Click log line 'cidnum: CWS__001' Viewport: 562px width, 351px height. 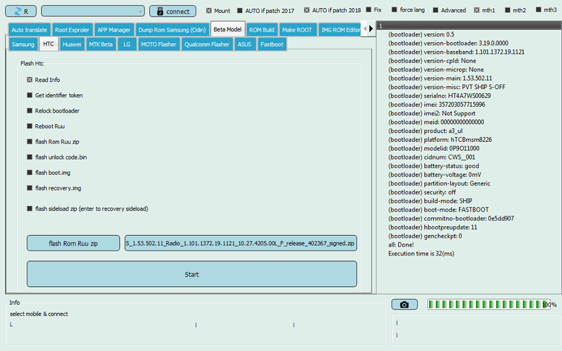(x=431, y=157)
